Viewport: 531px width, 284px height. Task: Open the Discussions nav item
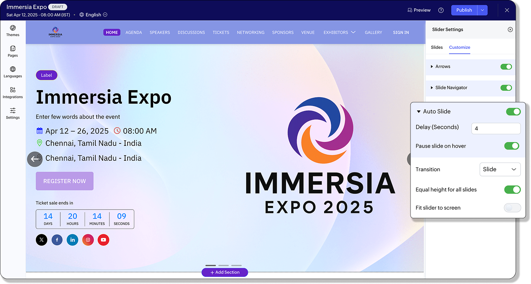tap(191, 32)
